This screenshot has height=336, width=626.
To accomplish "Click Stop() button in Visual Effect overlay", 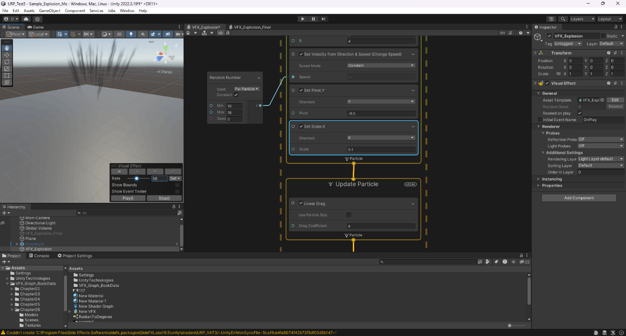I will (x=164, y=198).
